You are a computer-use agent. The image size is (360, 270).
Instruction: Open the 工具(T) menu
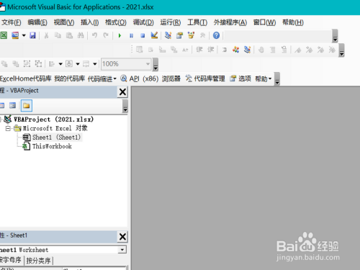click(197, 22)
